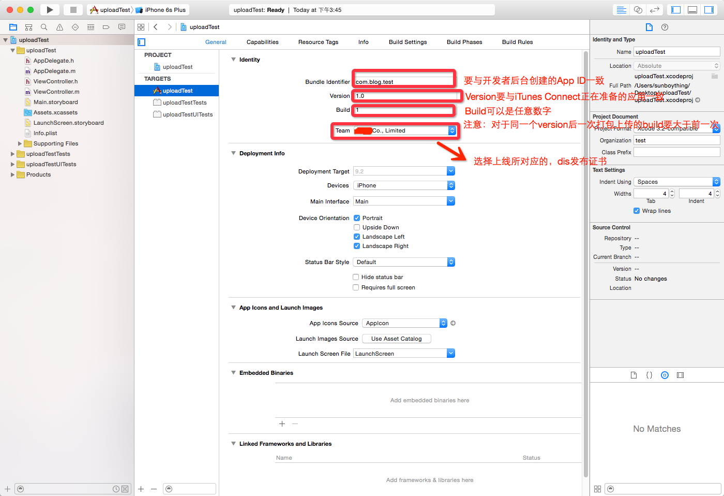Click the Bundle Identifier field
Viewport: 724px width, 496px height.
click(403, 82)
